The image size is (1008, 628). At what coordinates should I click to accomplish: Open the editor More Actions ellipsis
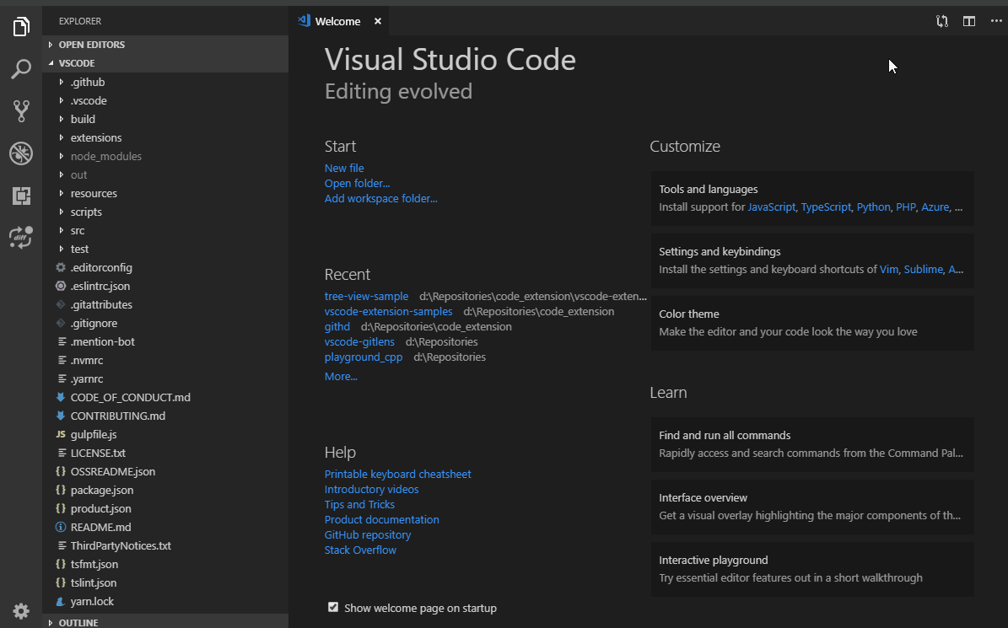[x=996, y=21]
